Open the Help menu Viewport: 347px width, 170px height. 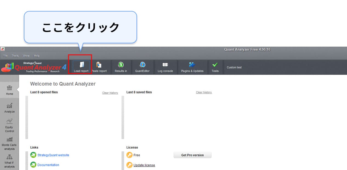37,56
